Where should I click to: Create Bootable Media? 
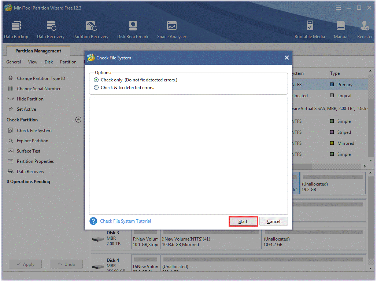point(310,30)
